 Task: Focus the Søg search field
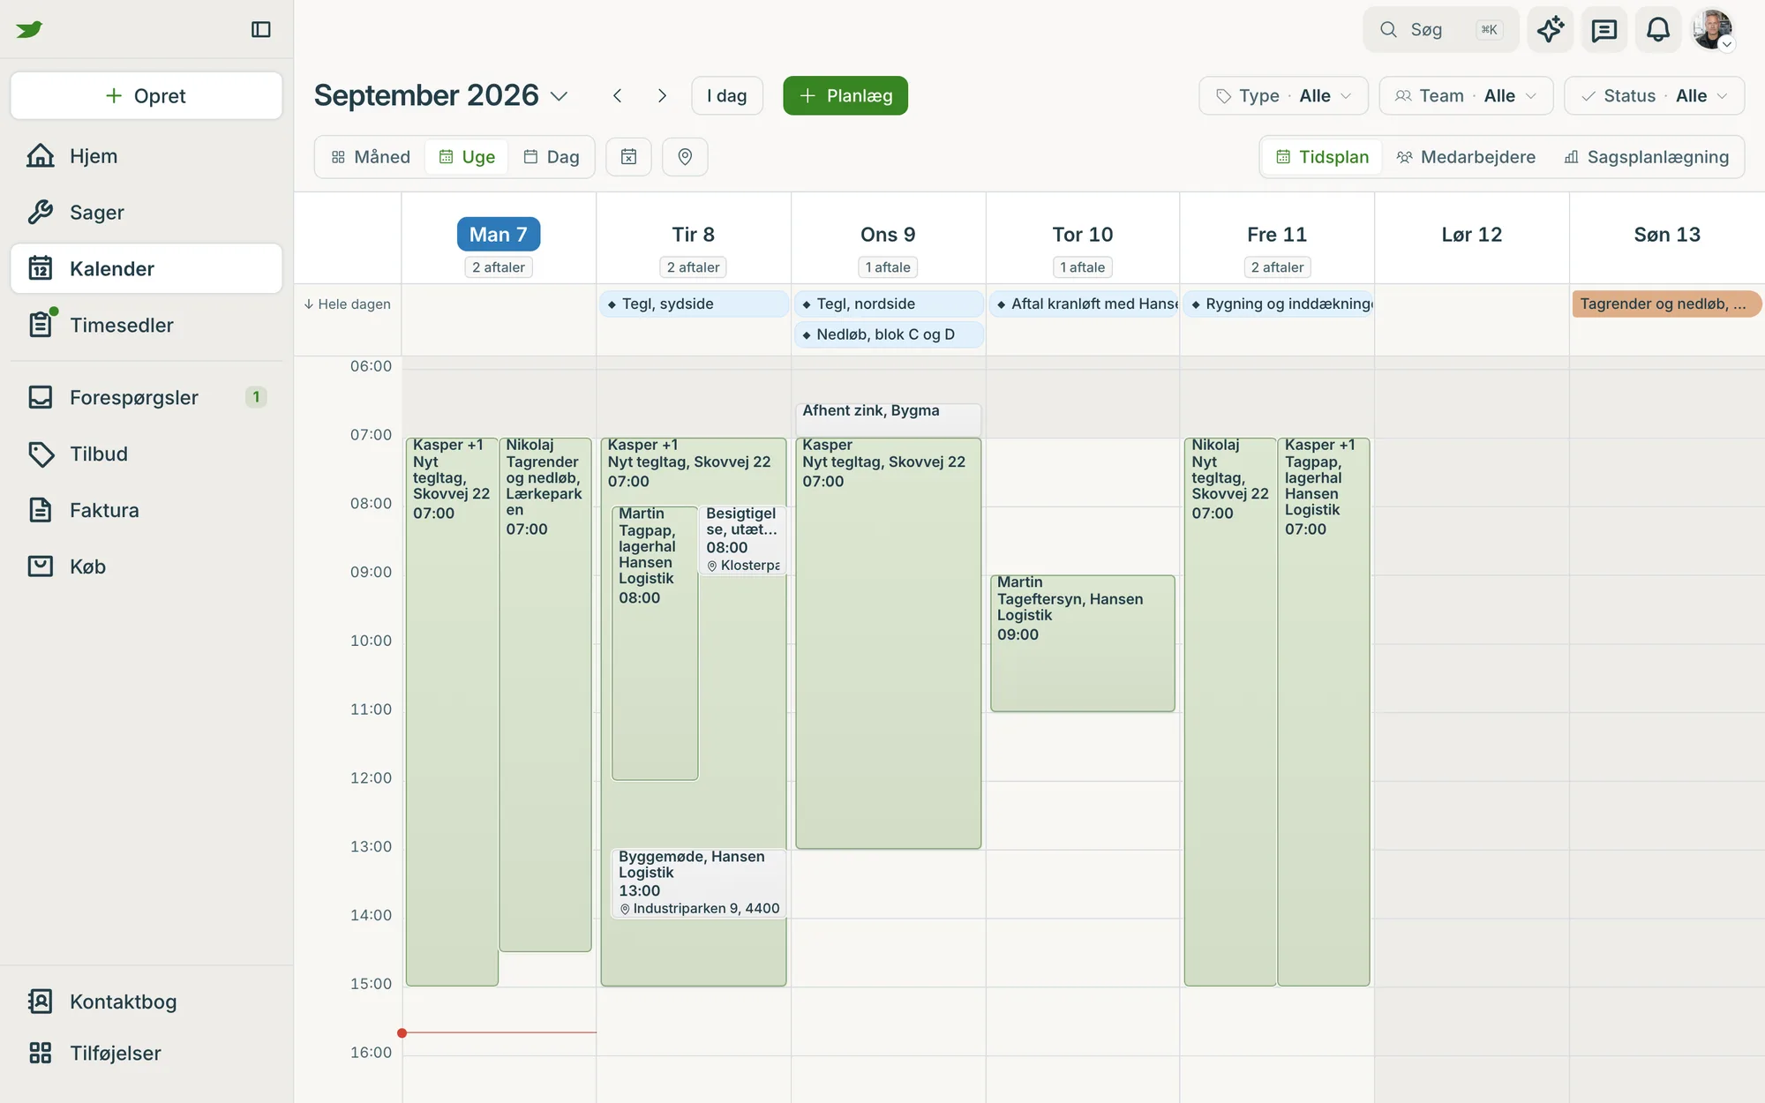(x=1441, y=29)
